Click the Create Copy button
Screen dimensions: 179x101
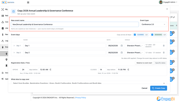(x=158, y=88)
